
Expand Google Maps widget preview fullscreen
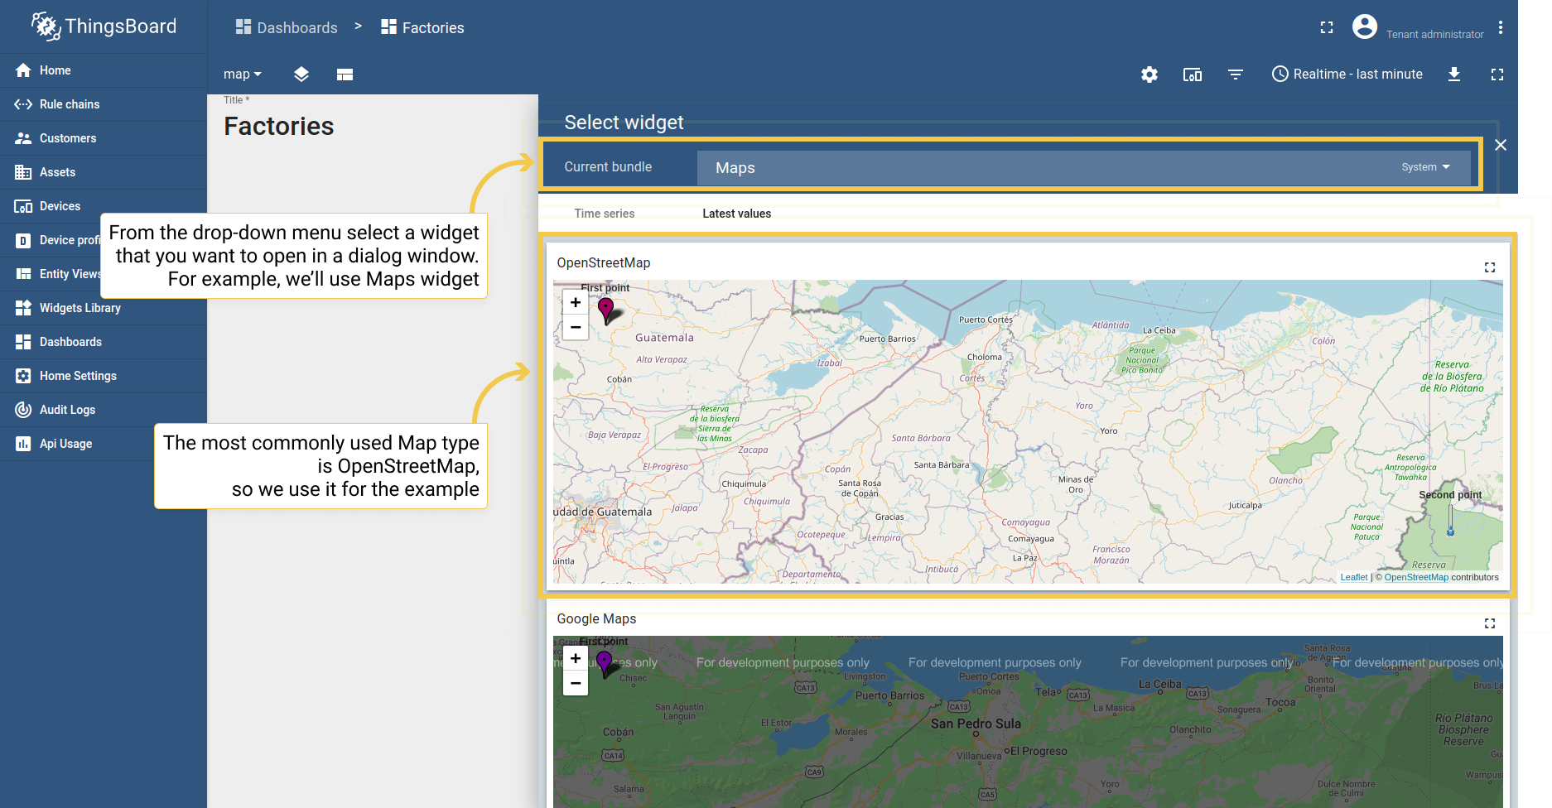tap(1490, 623)
